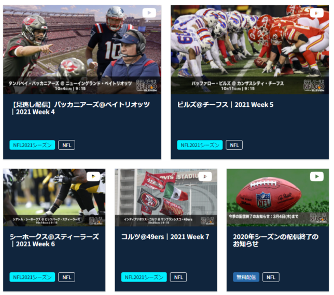Select NFL tag on Week 4 card
Image resolution: width=334 pixels, height=295 pixels.
[x=67, y=145]
